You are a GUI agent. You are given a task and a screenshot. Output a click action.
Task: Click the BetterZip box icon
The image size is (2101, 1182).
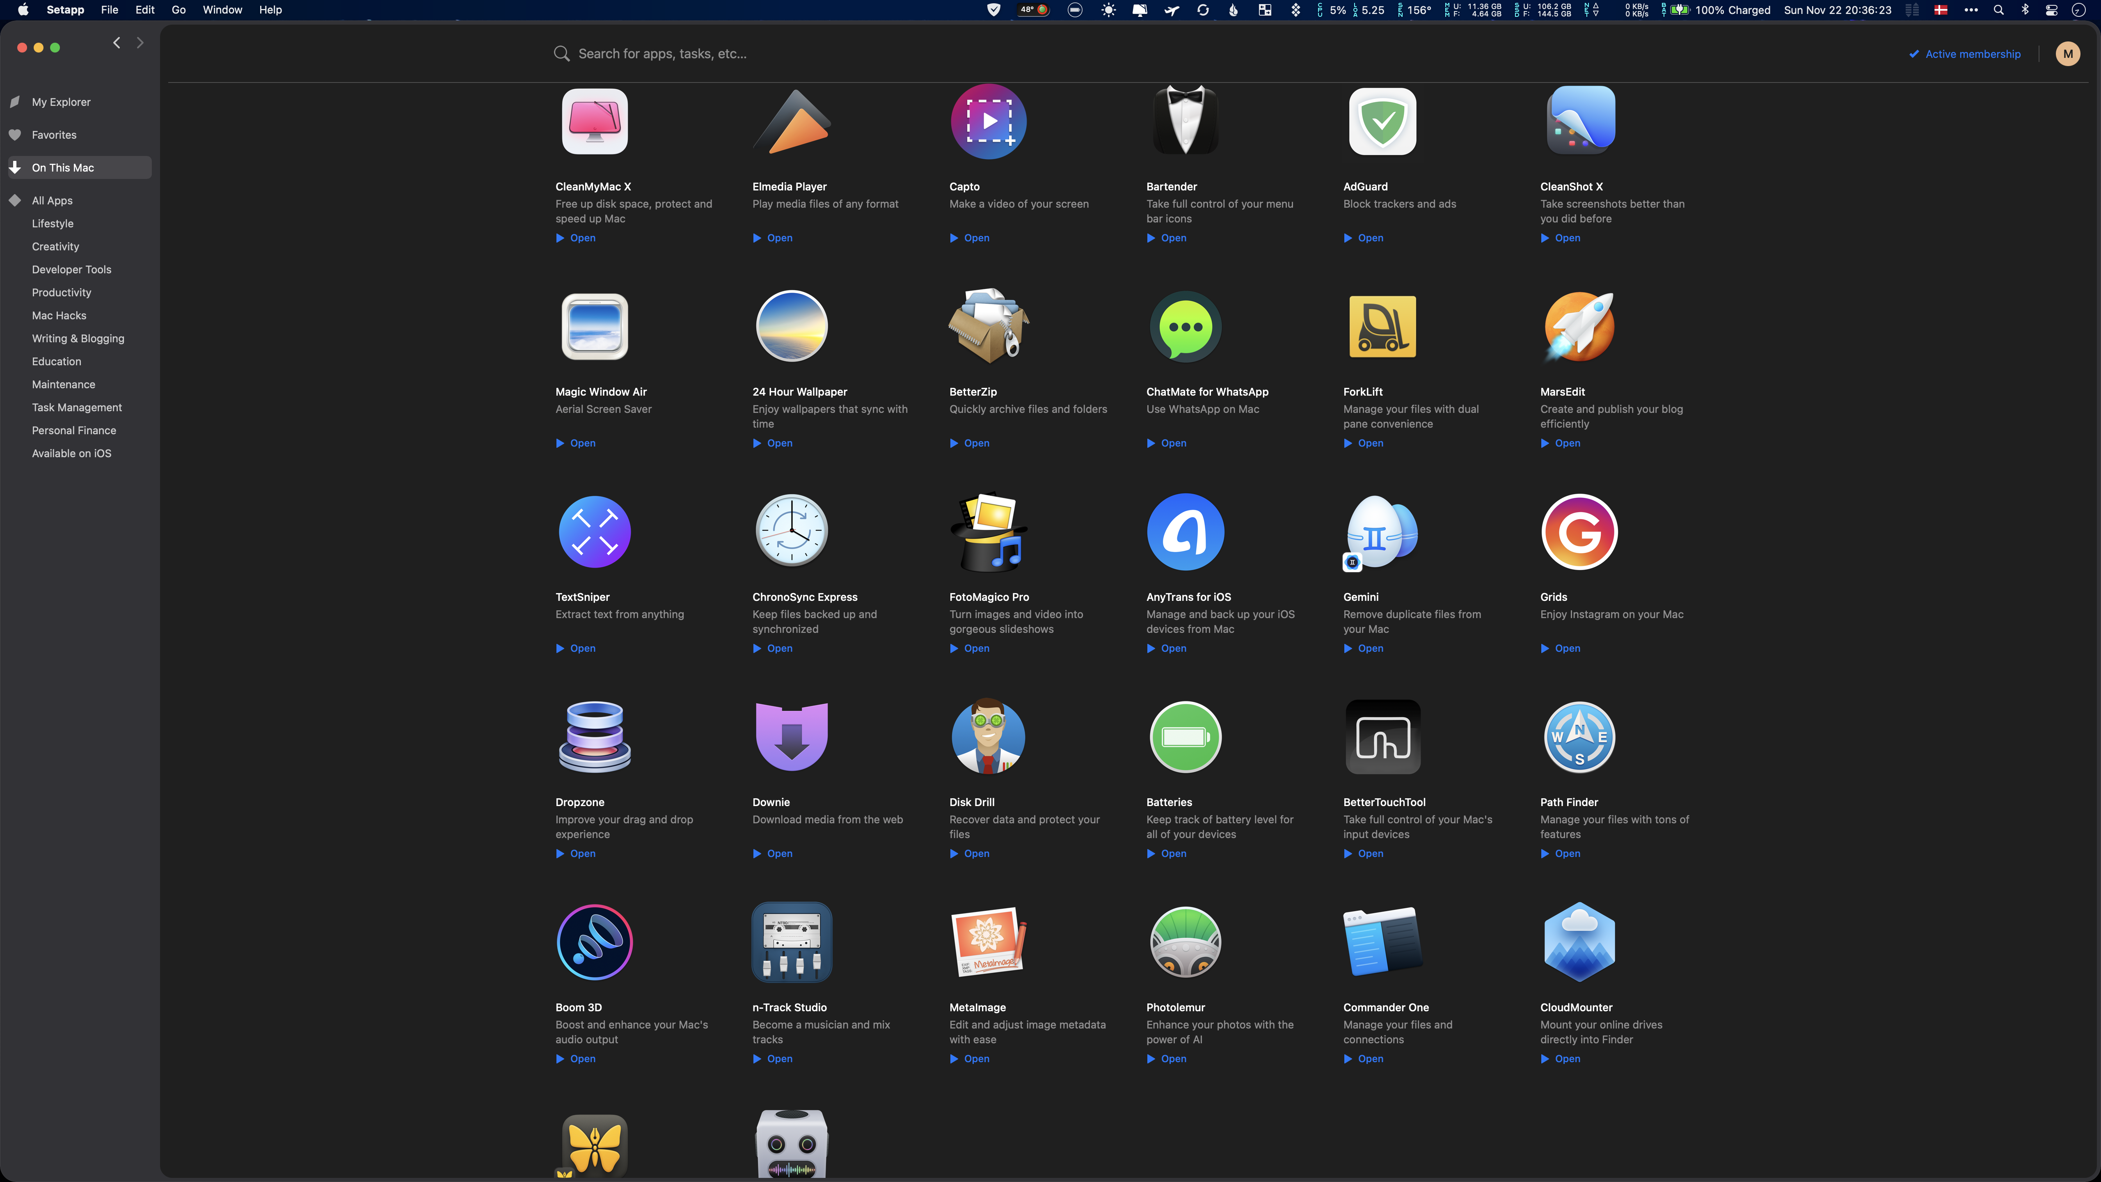pyautogui.click(x=989, y=325)
